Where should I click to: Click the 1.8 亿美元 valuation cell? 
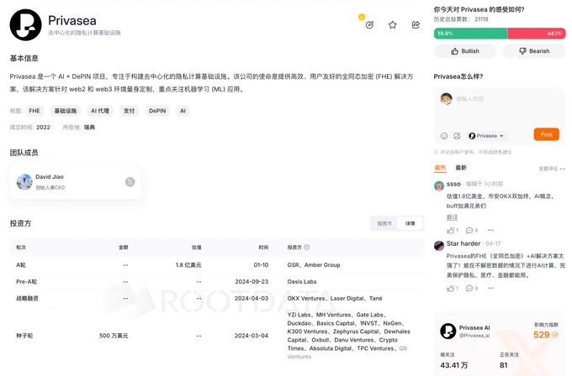188,265
